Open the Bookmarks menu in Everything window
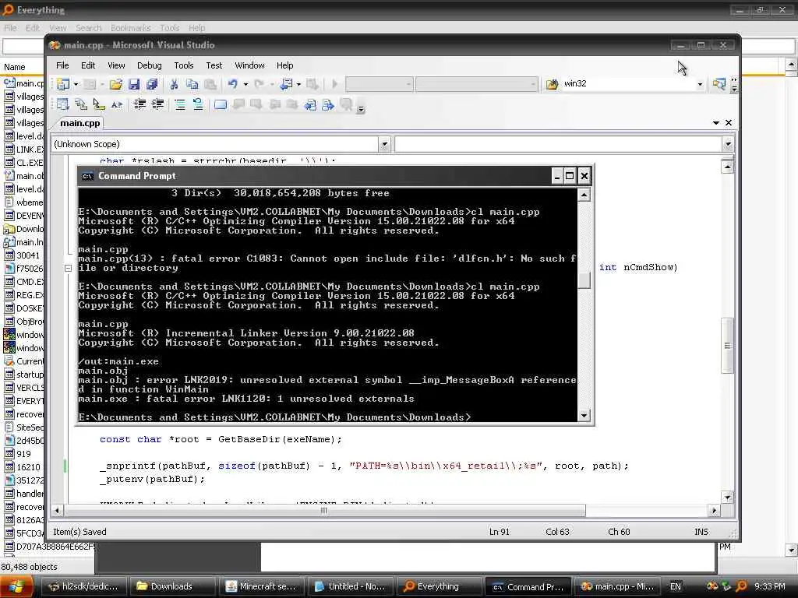The image size is (798, 598). [130, 28]
